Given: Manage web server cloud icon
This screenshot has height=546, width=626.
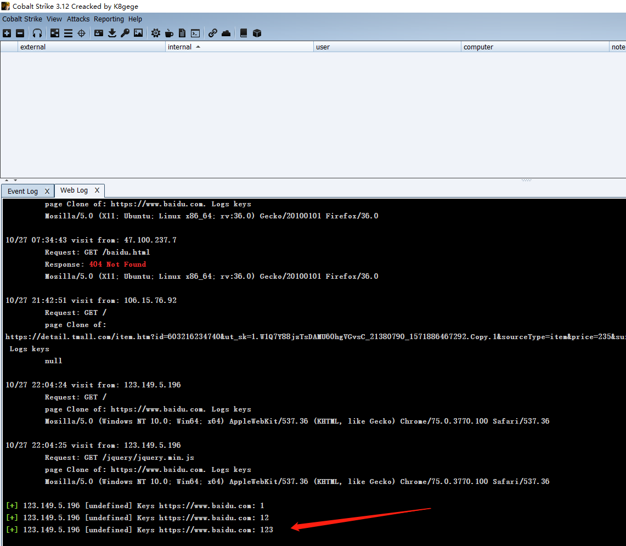Looking at the screenshot, I should click(226, 33).
